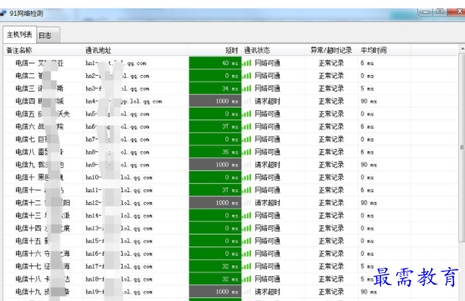Sort by the 备注名称 column header
The image size is (465, 301).
pos(43,51)
